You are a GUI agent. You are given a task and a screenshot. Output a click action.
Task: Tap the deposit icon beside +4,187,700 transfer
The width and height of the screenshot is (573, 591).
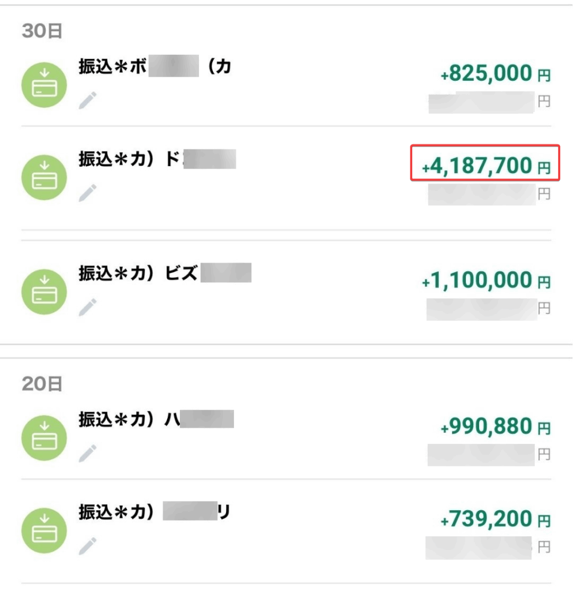pos(44,177)
